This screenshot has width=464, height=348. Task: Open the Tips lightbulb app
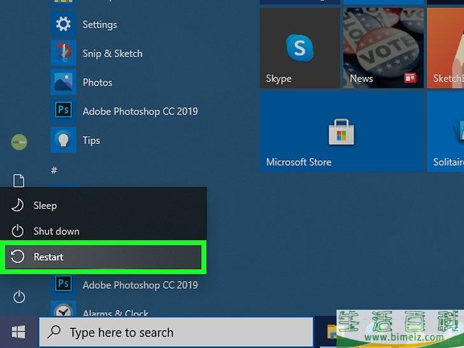pos(91,140)
